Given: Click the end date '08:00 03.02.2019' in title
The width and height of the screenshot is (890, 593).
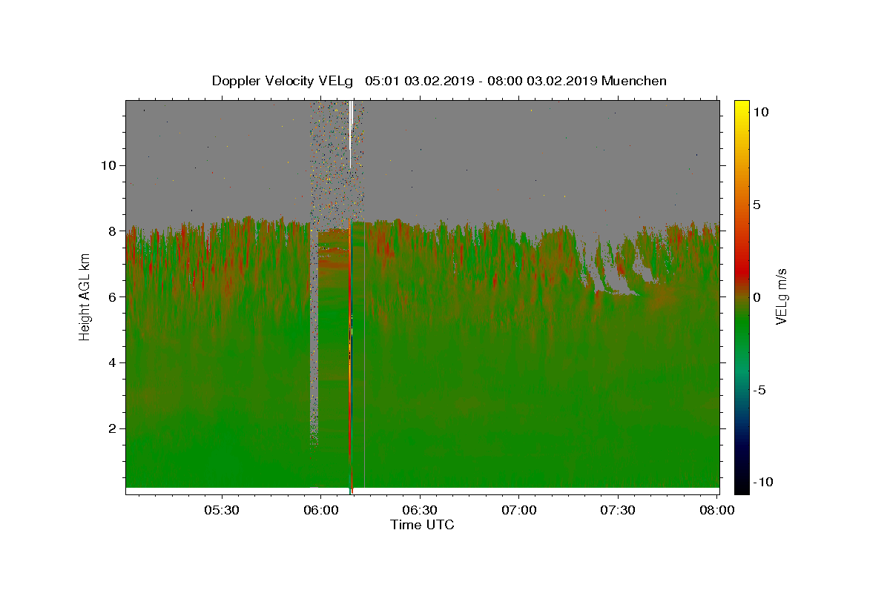Looking at the screenshot, I should (542, 81).
